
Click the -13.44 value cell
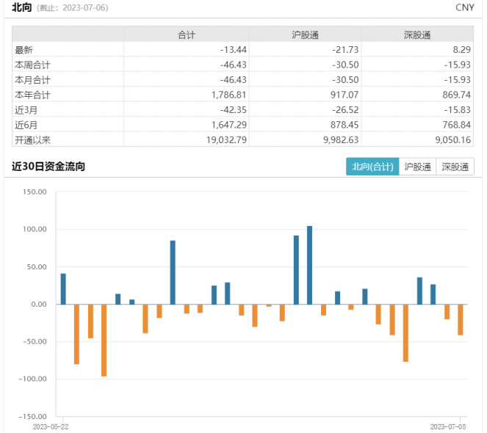click(234, 50)
